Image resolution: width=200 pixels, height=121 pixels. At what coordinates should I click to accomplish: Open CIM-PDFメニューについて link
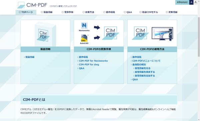pyautogui.click(x=146, y=61)
